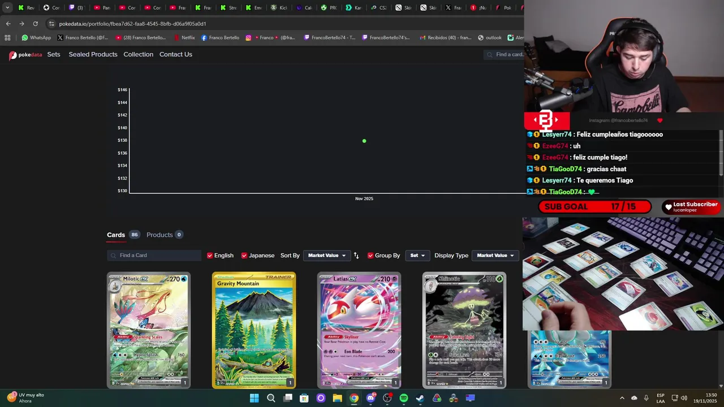Open Discord from the taskbar
The height and width of the screenshot is (407, 724).
370,398
